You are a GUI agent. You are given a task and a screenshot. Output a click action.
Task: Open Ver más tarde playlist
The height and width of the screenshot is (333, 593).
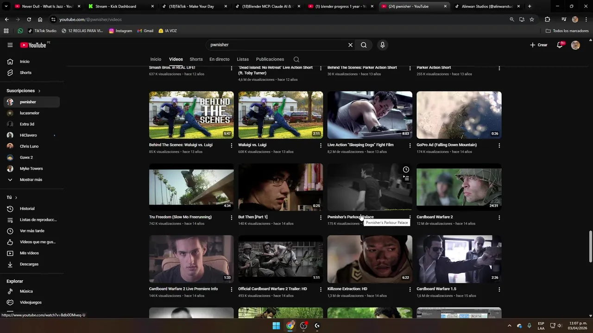click(32, 231)
